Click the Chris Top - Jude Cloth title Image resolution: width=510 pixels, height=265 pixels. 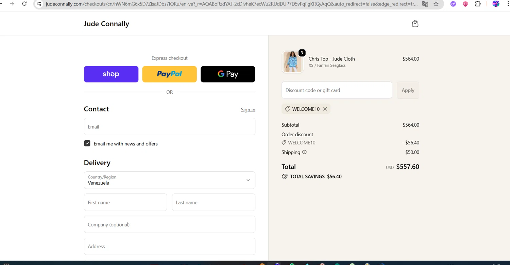(331, 59)
